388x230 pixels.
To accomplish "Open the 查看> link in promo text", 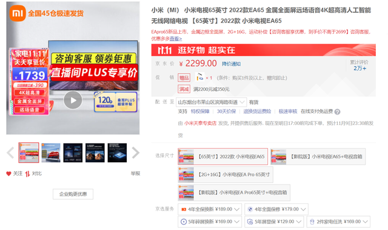I will pyautogui.click(x=176, y=39).
